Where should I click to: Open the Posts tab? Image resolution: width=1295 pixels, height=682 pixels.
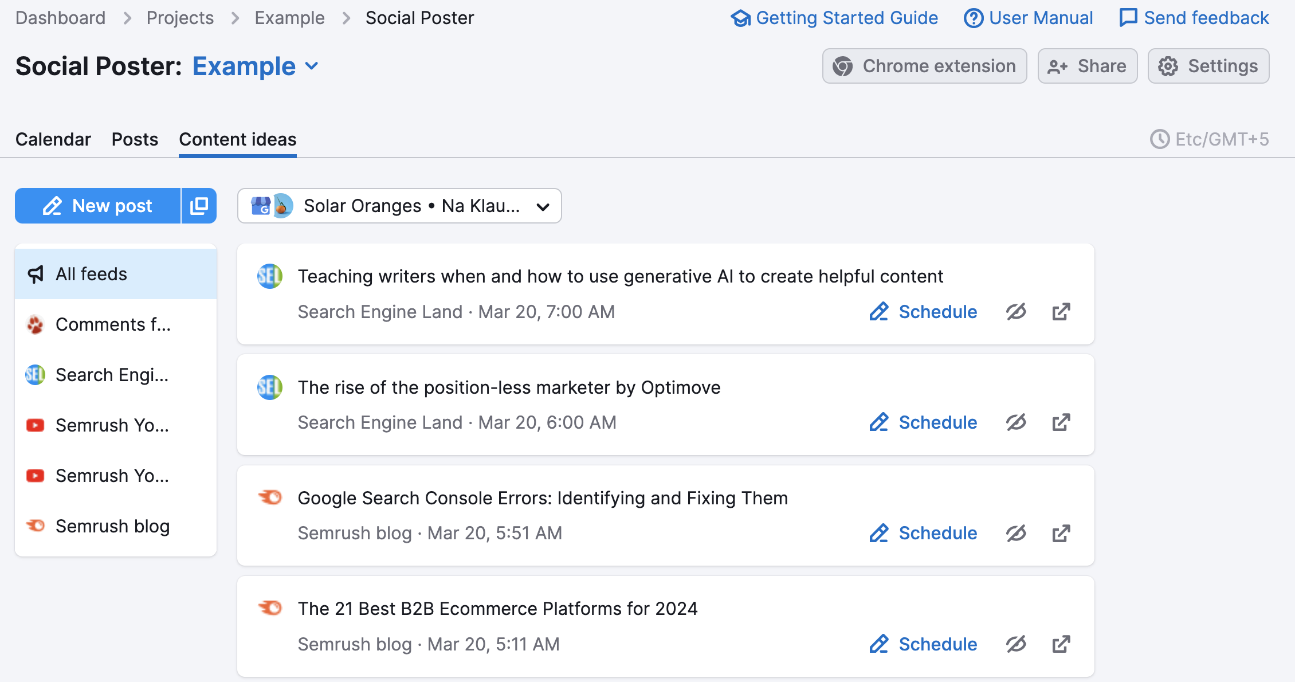point(135,139)
